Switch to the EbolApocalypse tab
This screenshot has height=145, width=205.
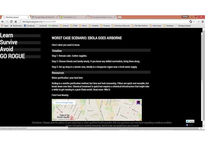[x=15, y=17]
